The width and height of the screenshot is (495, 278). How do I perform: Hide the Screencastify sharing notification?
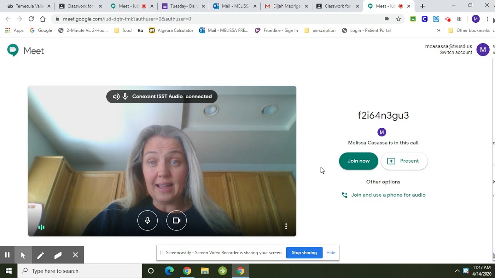[x=331, y=253]
